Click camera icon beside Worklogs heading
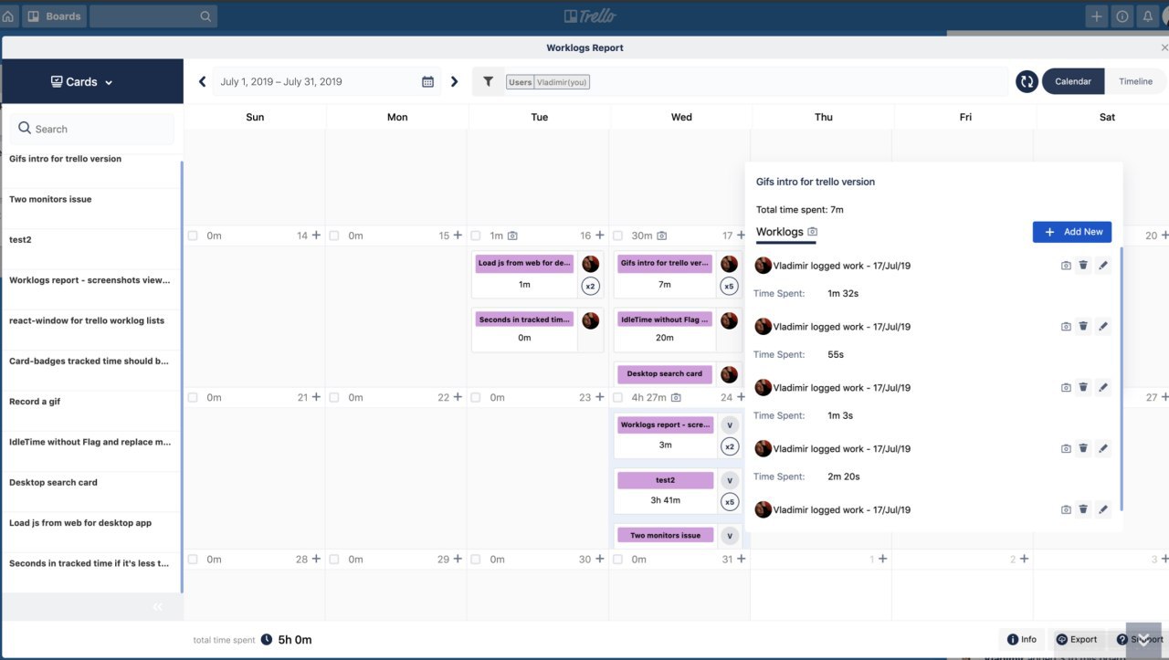Image resolution: width=1169 pixels, height=660 pixels. [x=813, y=232]
